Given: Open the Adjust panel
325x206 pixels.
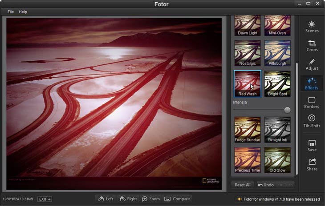Looking at the screenshot, I should [x=312, y=64].
